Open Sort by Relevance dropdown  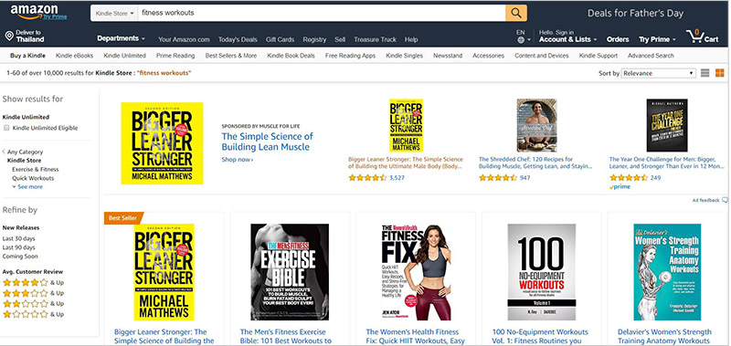coord(658,73)
